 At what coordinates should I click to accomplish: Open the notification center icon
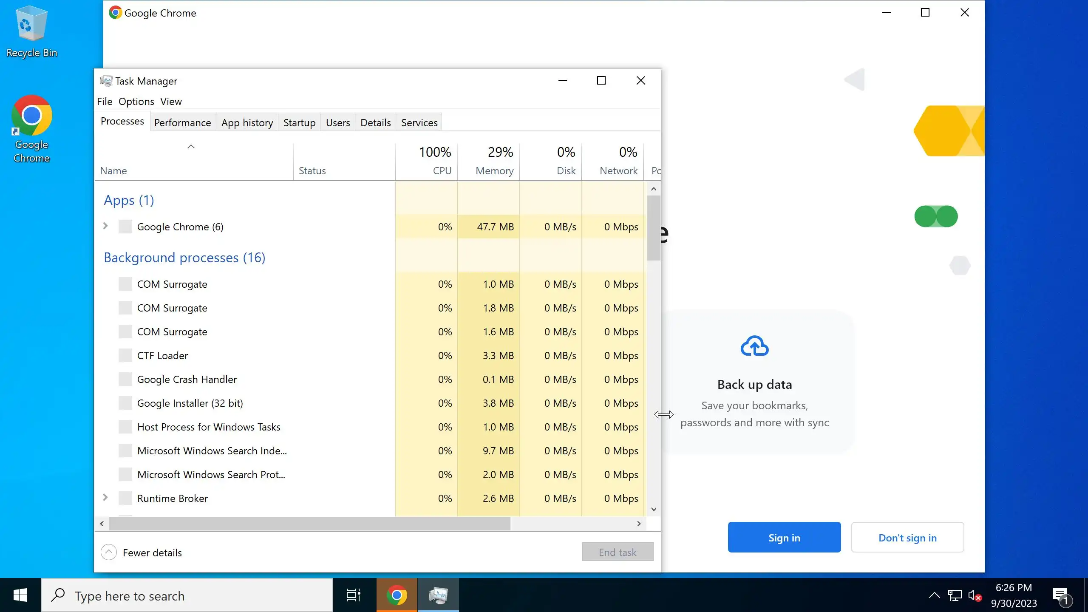click(x=1061, y=595)
